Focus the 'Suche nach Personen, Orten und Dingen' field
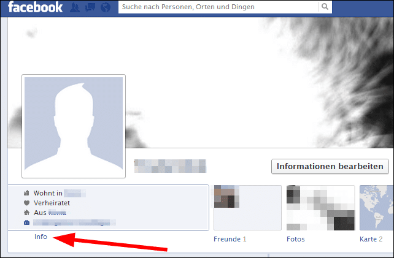394x258 pixels. click(x=218, y=7)
